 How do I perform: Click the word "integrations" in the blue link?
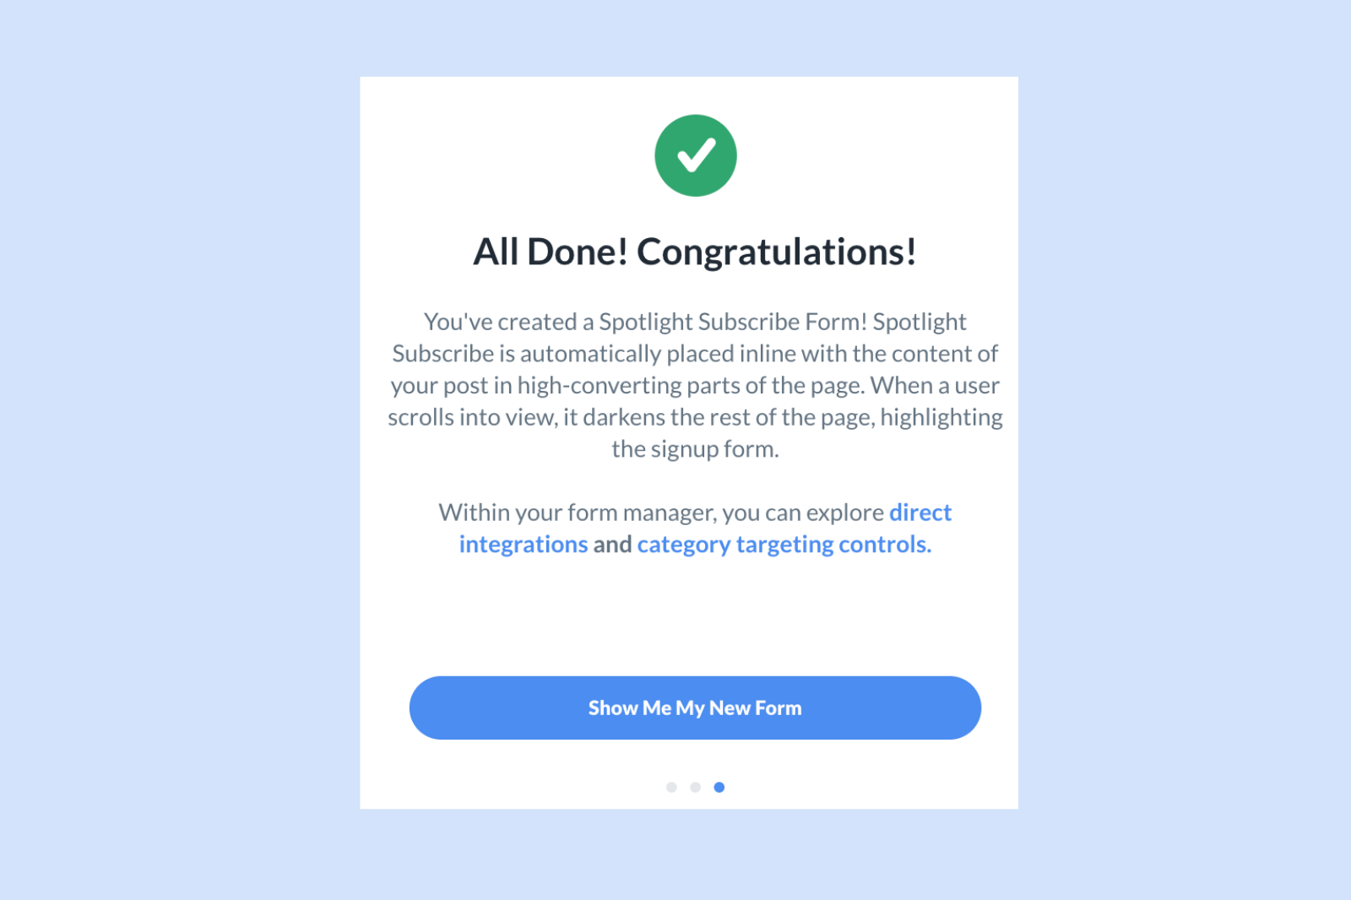click(x=524, y=545)
